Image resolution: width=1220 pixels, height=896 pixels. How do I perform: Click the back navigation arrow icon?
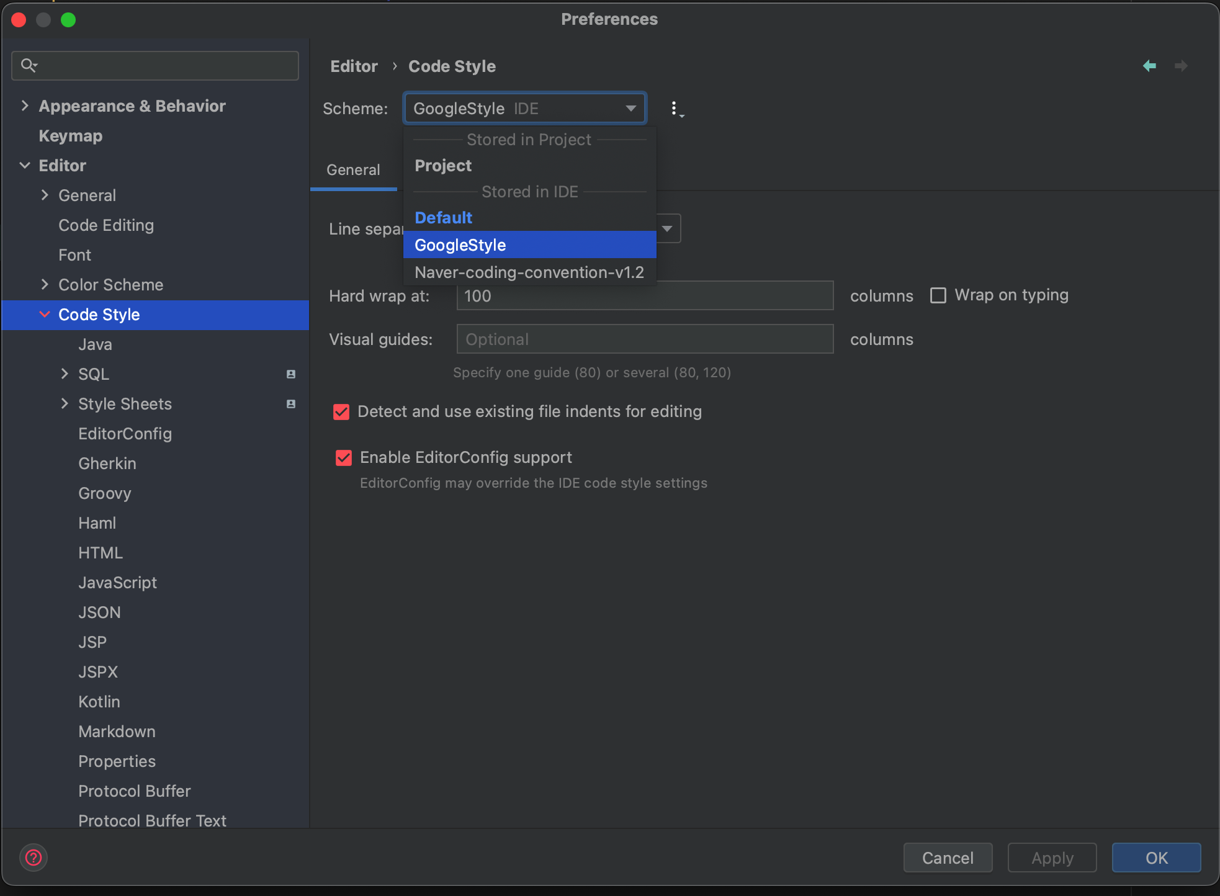[1149, 66]
